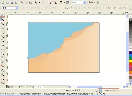Click the vertical scrollbar up arrow
Image resolution: width=132 pixels, height=96 pixels.
pos(127,16)
